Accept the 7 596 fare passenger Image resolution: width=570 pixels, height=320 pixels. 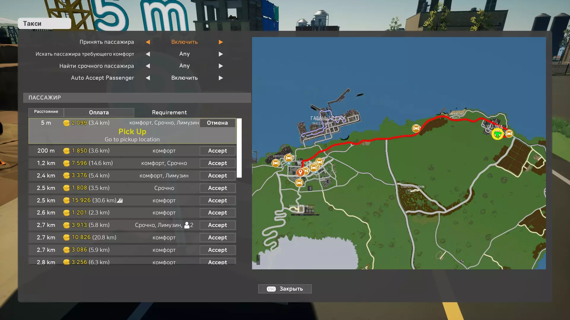coord(217,163)
